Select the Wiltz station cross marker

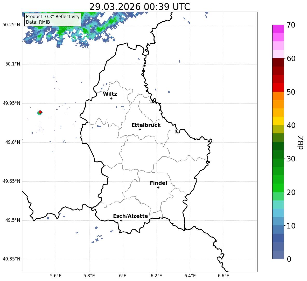click(x=111, y=98)
